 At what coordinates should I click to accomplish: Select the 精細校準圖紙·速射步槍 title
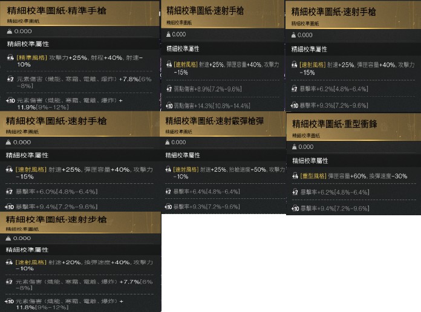[x=56, y=219]
